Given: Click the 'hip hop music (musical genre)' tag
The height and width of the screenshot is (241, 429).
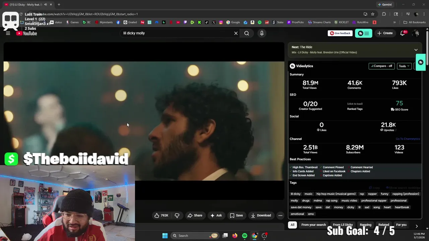Looking at the screenshot, I should coord(336,194).
